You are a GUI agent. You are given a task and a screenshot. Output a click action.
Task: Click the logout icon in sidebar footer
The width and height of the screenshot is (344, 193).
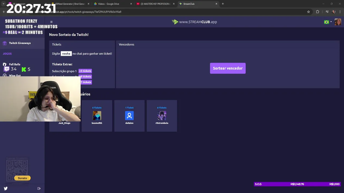39,188
